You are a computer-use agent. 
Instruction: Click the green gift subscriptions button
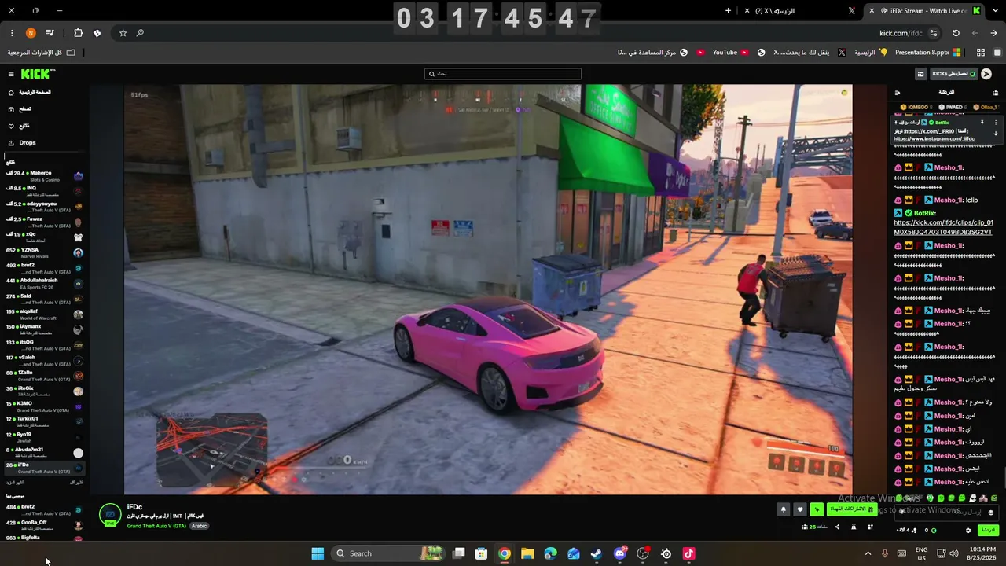coord(852,509)
